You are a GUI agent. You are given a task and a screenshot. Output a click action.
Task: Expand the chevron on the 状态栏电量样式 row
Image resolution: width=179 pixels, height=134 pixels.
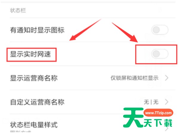coord(167,129)
